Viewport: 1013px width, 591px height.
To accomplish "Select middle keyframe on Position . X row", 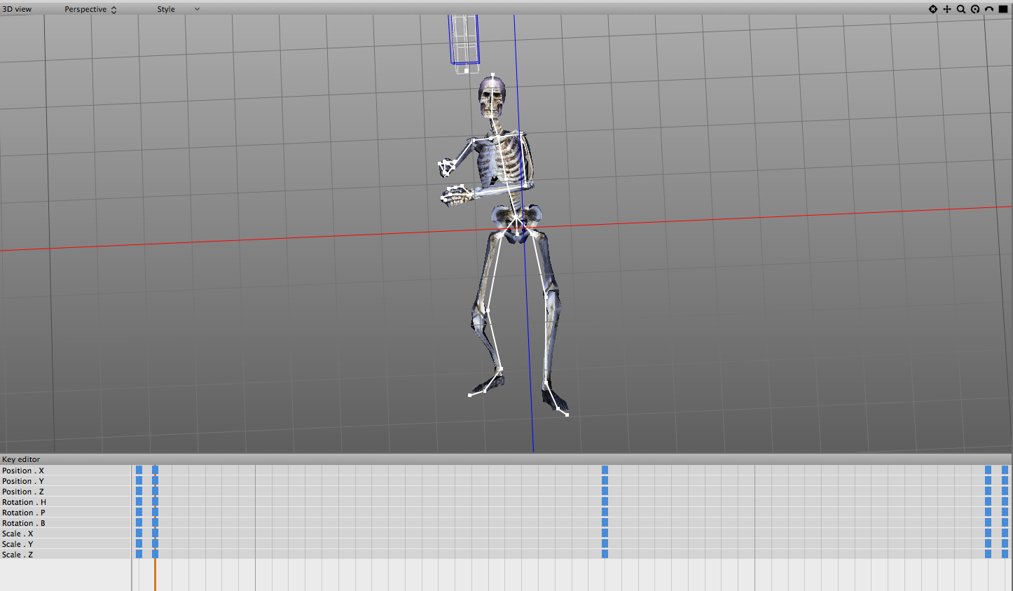I will 605,471.
